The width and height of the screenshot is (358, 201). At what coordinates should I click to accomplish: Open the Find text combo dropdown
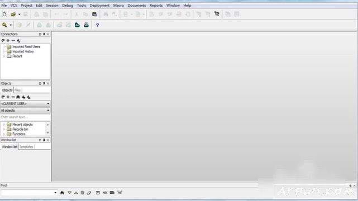55,193
